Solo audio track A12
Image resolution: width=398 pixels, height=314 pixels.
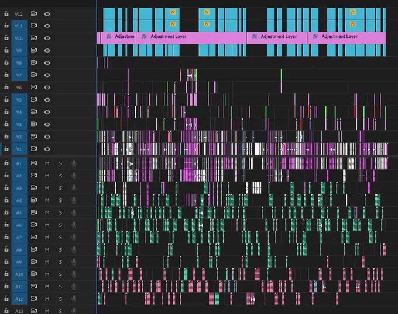pos(60,299)
